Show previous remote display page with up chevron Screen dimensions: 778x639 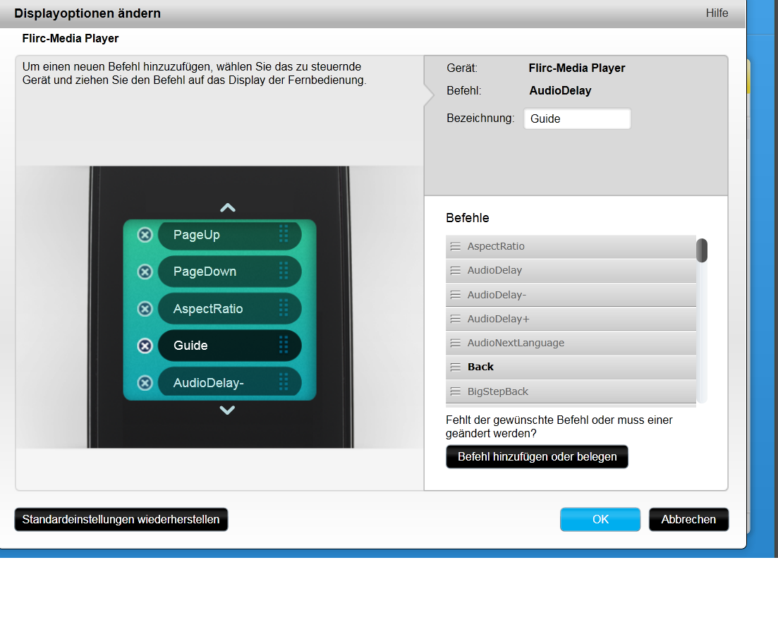click(x=228, y=208)
